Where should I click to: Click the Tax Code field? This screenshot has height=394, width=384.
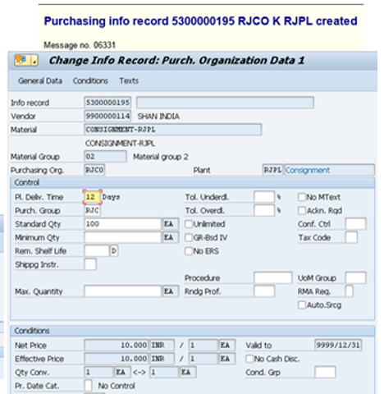[x=351, y=237]
